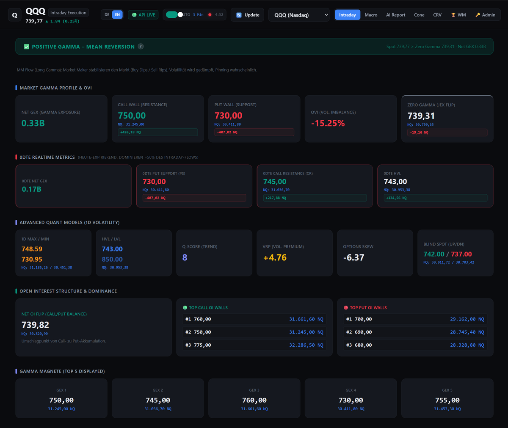
Task: Click the API LIVE status indicator
Action: [144, 15]
